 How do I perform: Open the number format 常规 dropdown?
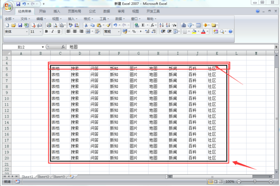(119, 32)
